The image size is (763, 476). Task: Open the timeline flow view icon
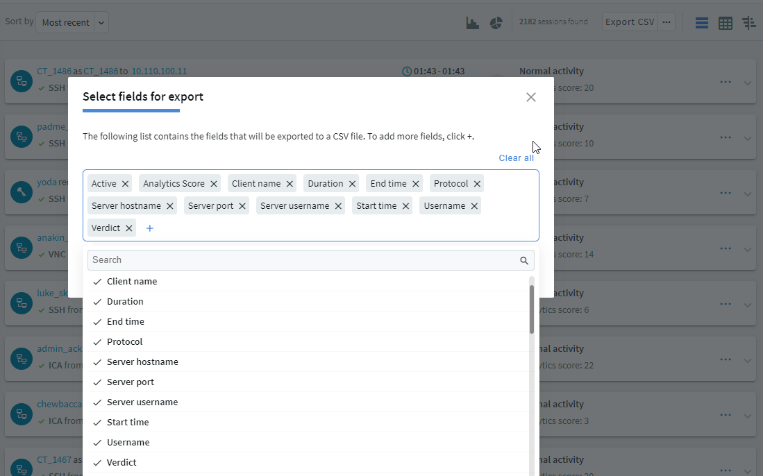coord(748,23)
